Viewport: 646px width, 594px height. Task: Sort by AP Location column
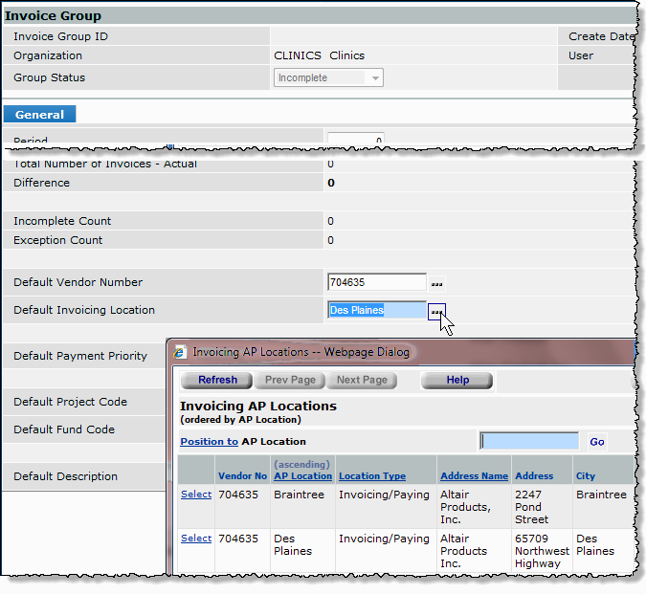click(302, 475)
